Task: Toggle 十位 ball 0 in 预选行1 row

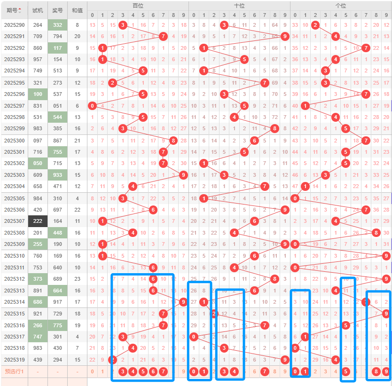Action: [194, 371]
